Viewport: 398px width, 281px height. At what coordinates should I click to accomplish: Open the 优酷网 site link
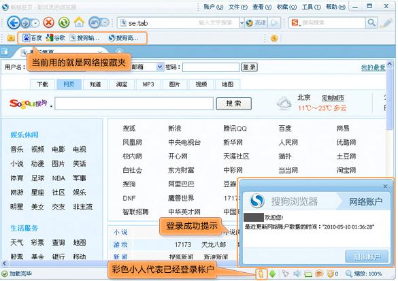tap(346, 142)
